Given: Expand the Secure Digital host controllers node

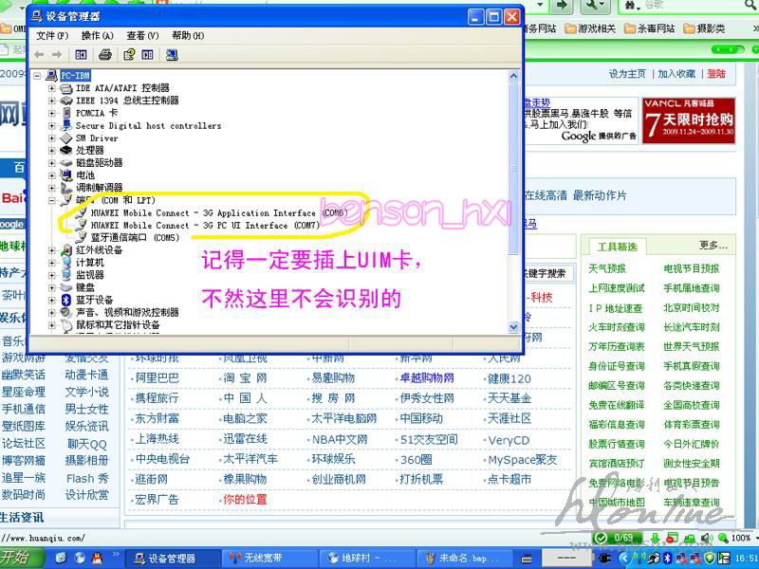Looking at the screenshot, I should tap(52, 125).
